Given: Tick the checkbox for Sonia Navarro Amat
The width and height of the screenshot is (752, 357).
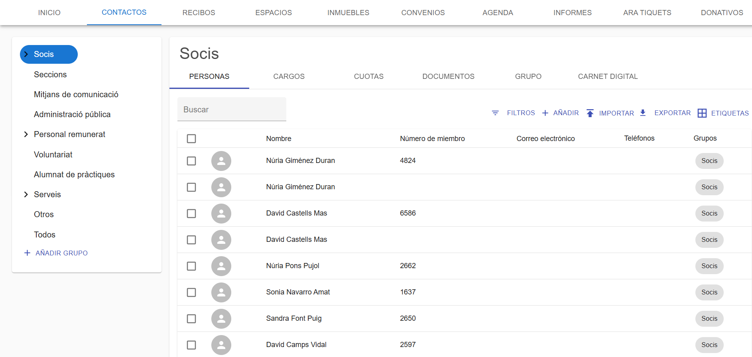Looking at the screenshot, I should click(x=191, y=292).
